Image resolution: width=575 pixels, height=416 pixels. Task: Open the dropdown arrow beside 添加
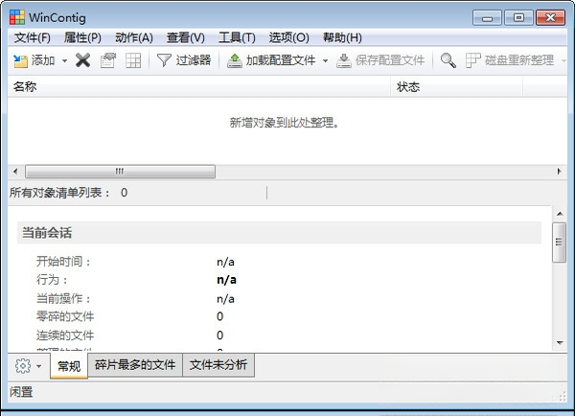(x=64, y=60)
